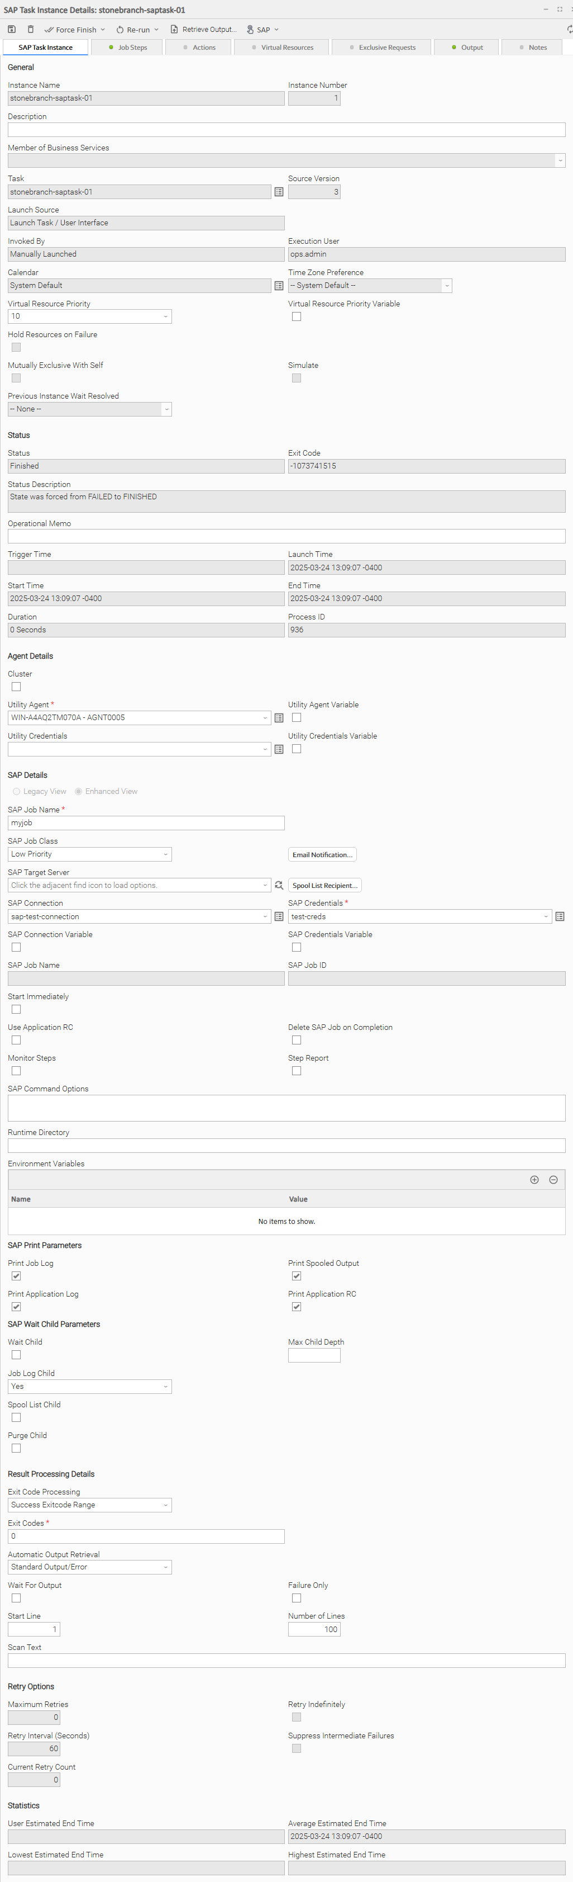Image resolution: width=573 pixels, height=1882 pixels.
Task: Remove environment variable with minus icon
Action: pyautogui.click(x=553, y=1180)
